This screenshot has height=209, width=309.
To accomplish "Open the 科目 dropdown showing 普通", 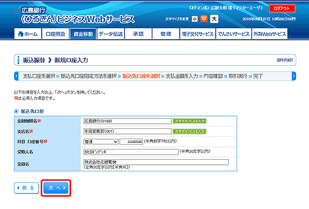I will coord(101,142).
